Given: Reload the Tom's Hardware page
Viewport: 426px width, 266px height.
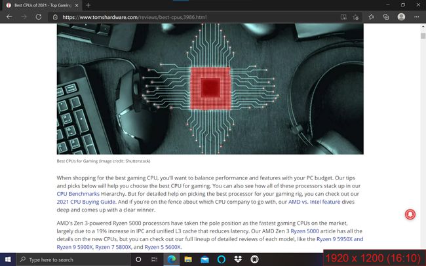Looking at the screenshot, I should [39, 17].
